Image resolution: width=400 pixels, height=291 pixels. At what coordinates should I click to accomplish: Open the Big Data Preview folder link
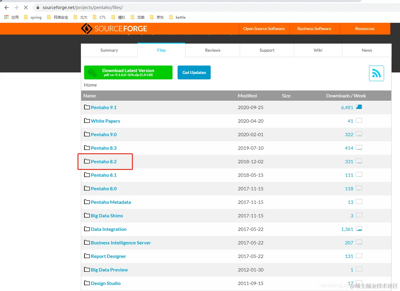pyautogui.click(x=109, y=270)
